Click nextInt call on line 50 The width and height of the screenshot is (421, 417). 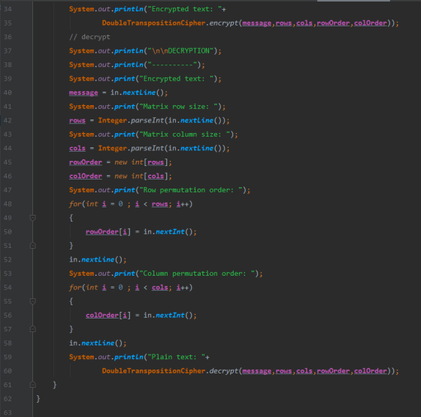click(170, 232)
